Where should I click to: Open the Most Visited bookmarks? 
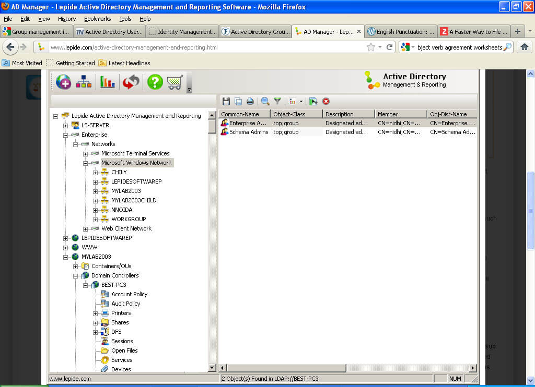click(22, 63)
